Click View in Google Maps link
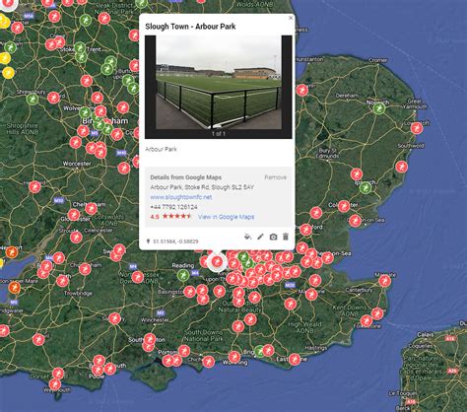This screenshot has height=412, width=467. [x=226, y=217]
